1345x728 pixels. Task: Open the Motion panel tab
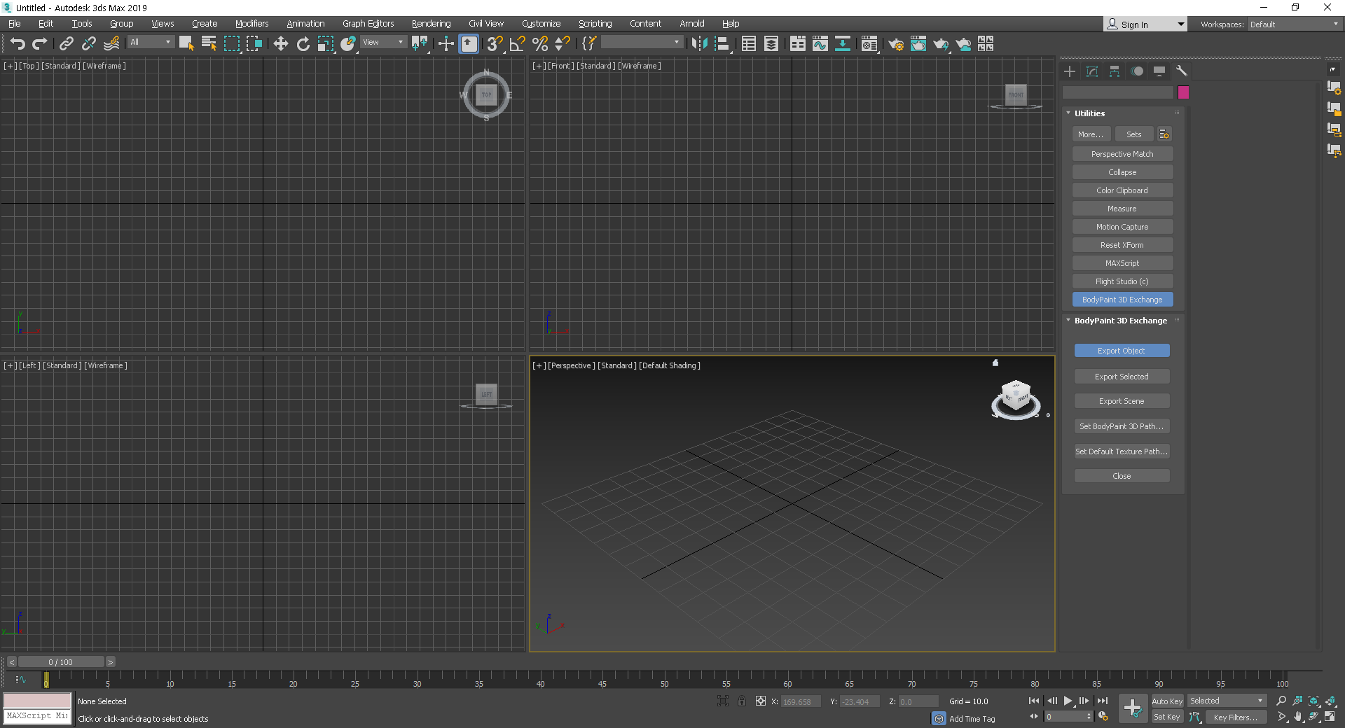pos(1137,71)
